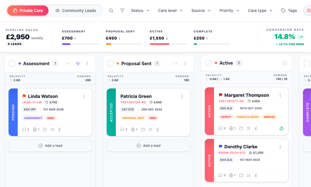Open comments icon on Linda Watson card

coord(24,130)
